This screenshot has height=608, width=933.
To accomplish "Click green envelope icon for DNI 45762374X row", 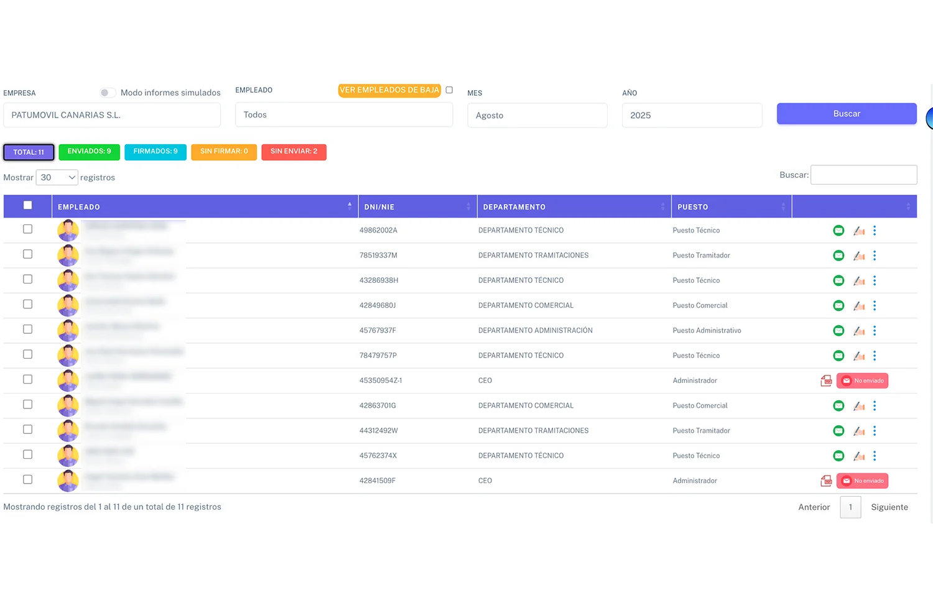I will pyautogui.click(x=838, y=456).
